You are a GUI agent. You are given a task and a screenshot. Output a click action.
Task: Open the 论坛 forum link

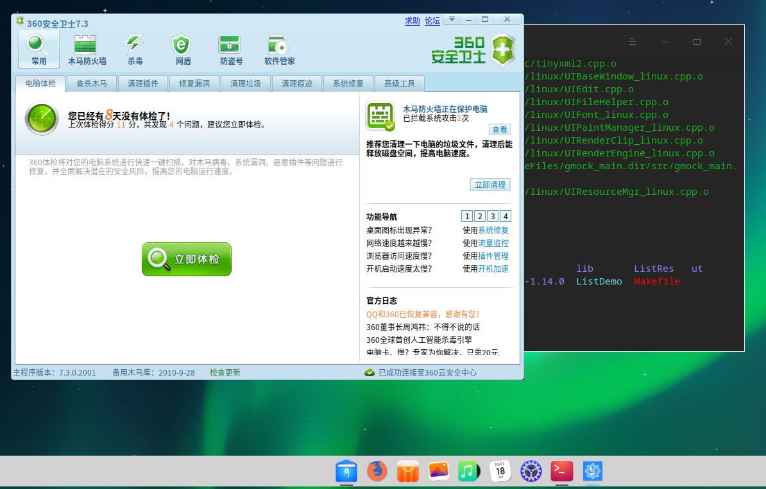click(x=432, y=21)
